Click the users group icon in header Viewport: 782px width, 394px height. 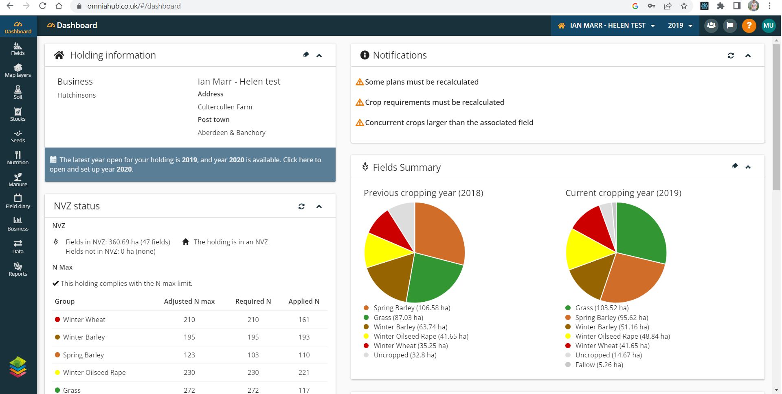pyautogui.click(x=711, y=26)
